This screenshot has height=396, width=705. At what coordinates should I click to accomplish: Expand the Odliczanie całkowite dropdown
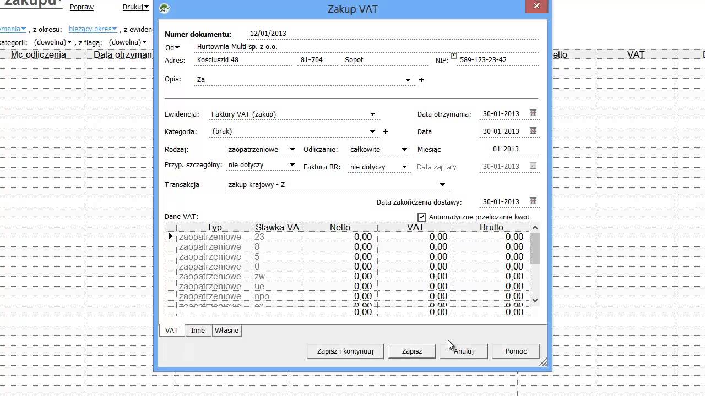coord(404,150)
